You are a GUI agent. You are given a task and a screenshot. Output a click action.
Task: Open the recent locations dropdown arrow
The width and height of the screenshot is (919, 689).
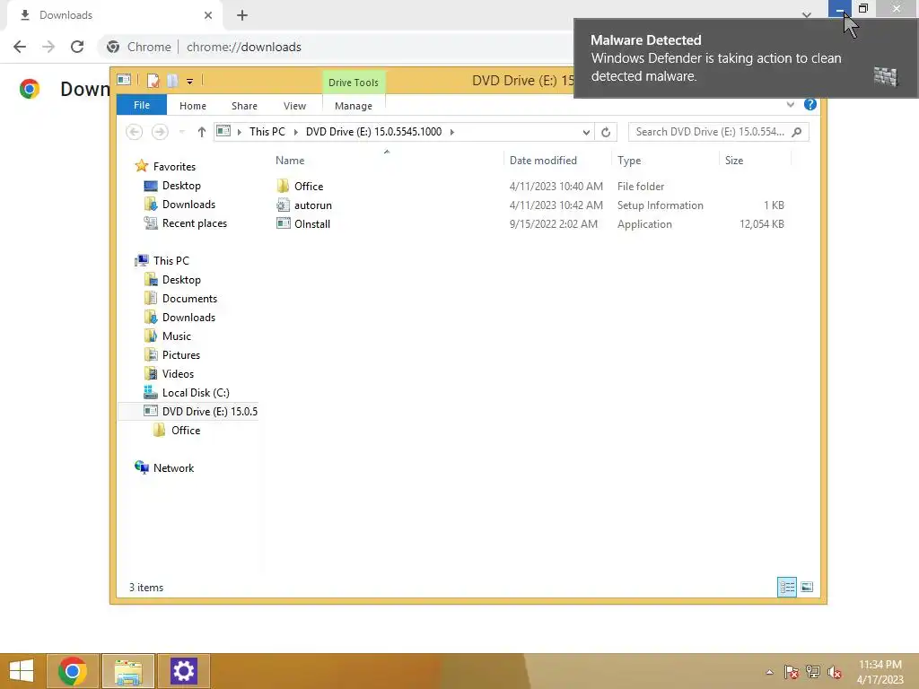pos(181,132)
